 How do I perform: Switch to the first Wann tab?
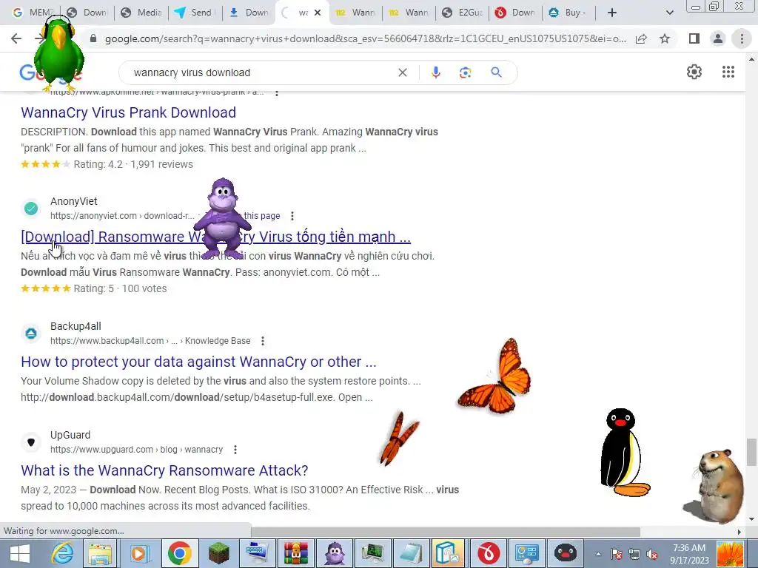356,13
